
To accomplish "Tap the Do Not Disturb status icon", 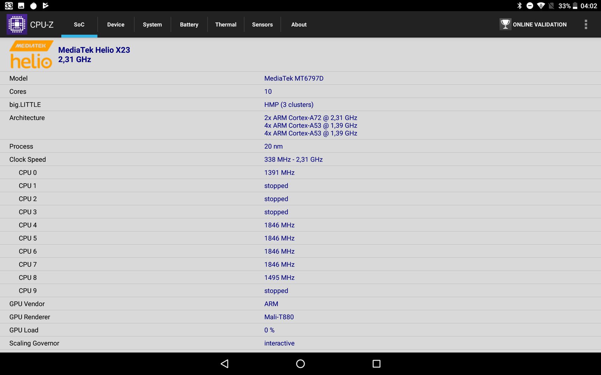I will click(x=530, y=6).
